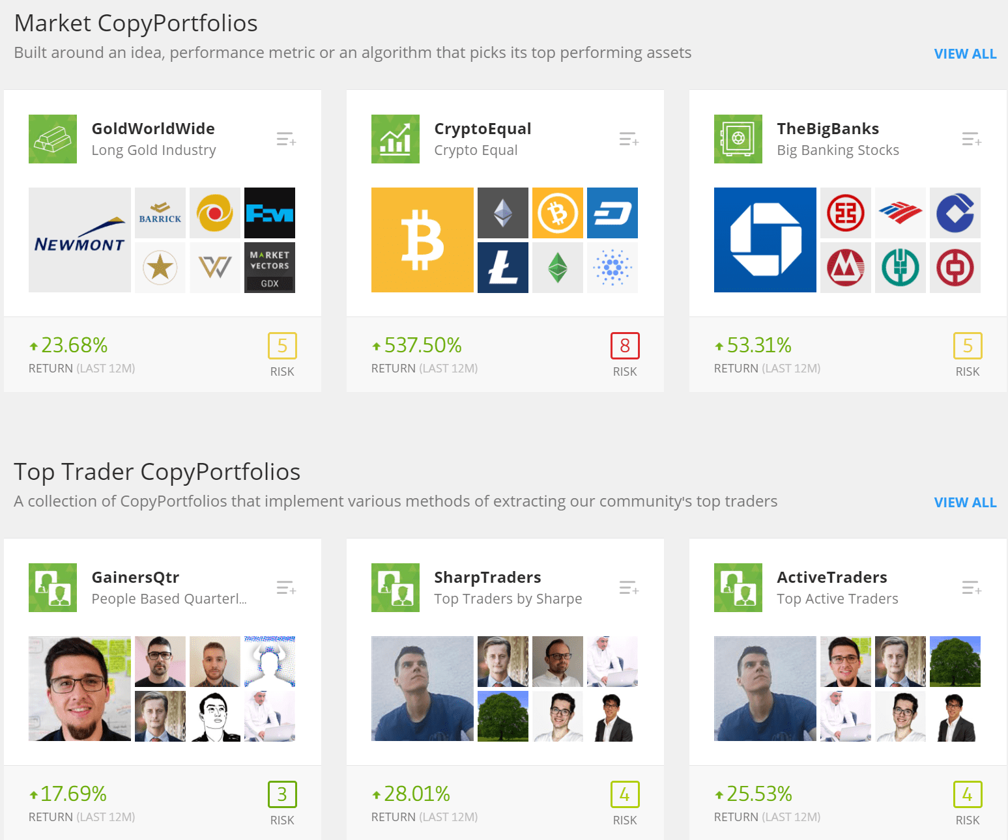This screenshot has width=1008, height=840.
Task: Add CryptoEqual to watchlist icon
Action: (629, 139)
